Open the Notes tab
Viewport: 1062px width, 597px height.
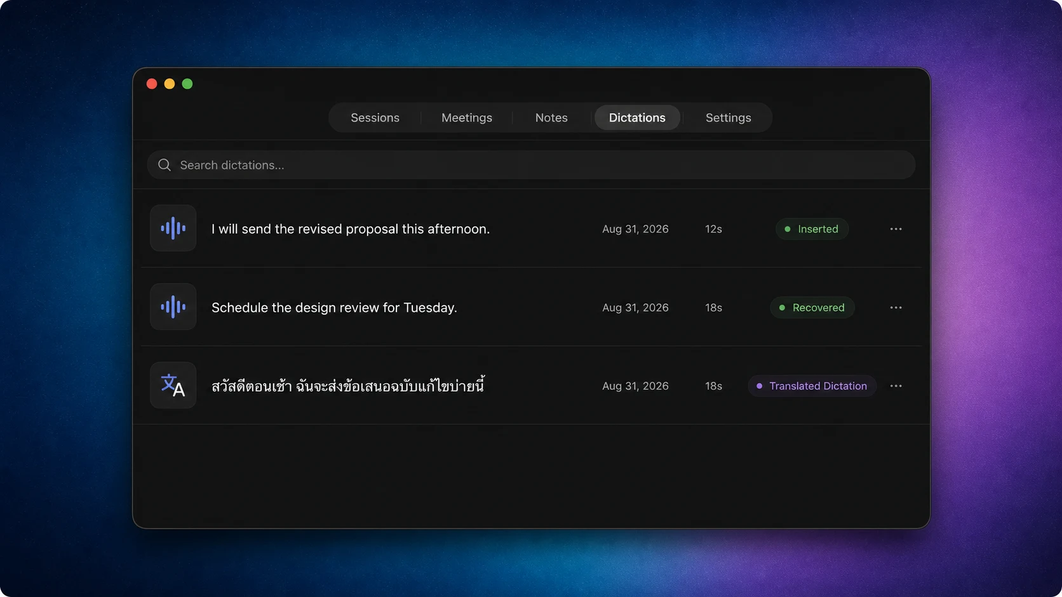coord(551,118)
